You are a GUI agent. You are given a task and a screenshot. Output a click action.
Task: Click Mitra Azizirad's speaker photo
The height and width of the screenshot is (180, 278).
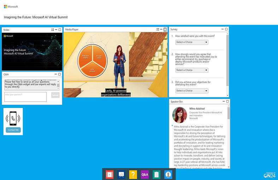click(179, 115)
